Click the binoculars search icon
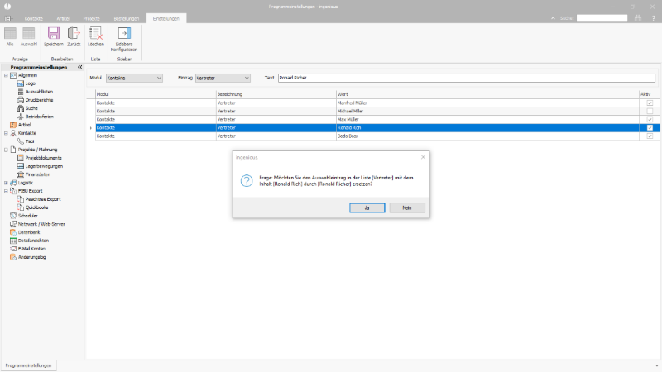Image resolution: width=662 pixels, height=372 pixels. pos(638,18)
